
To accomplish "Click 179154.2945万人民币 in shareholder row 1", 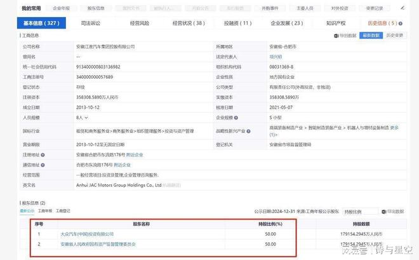I will pyautogui.click(x=361, y=234).
